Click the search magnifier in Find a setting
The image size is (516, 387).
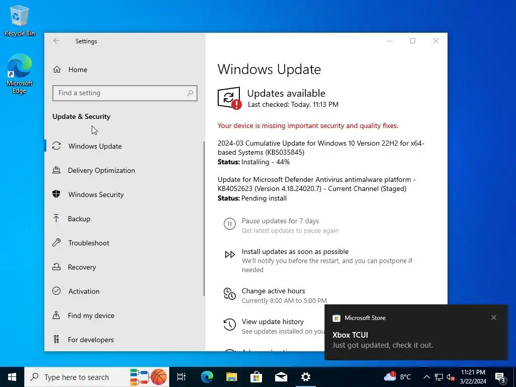[190, 93]
